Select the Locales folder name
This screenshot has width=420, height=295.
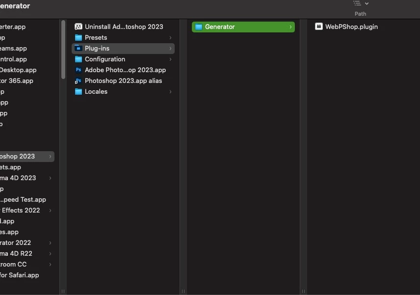[x=96, y=92]
